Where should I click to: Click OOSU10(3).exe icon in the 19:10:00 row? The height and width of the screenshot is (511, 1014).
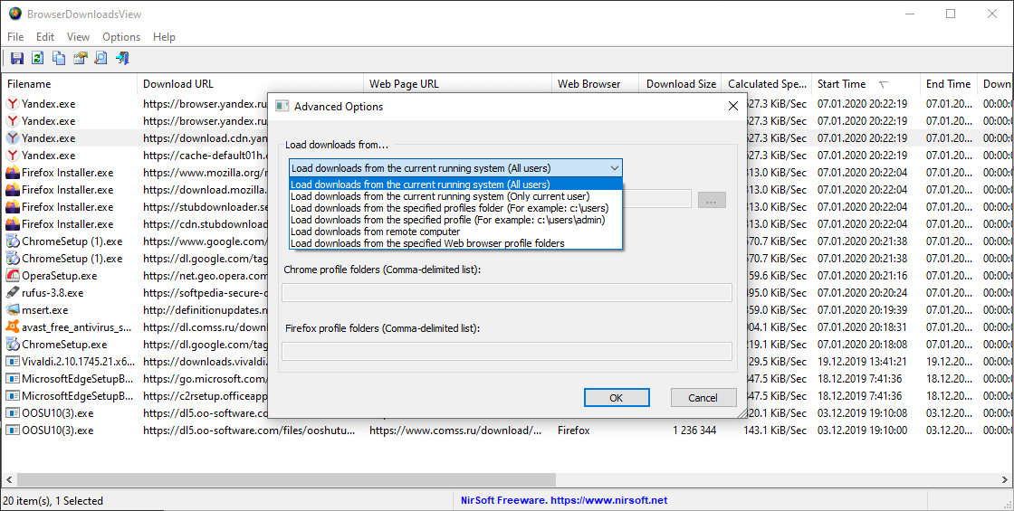tap(13, 431)
